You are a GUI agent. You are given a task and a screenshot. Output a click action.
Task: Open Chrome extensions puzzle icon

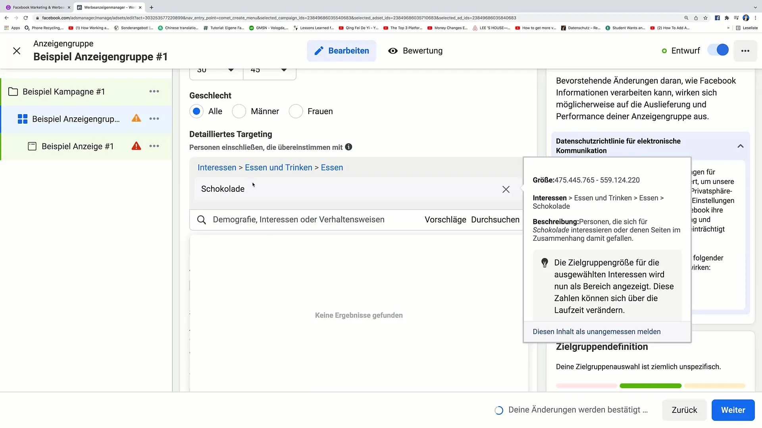click(727, 18)
